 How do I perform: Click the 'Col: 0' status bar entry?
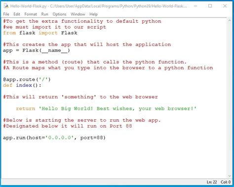click(x=226, y=182)
